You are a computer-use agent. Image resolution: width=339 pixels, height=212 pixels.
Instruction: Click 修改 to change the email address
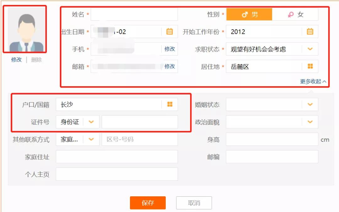[x=169, y=66]
